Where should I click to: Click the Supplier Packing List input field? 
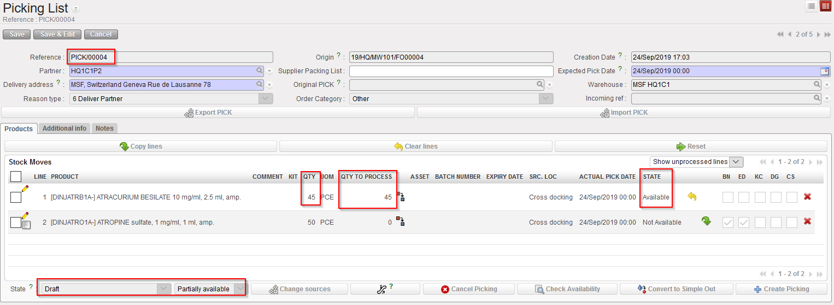point(451,71)
